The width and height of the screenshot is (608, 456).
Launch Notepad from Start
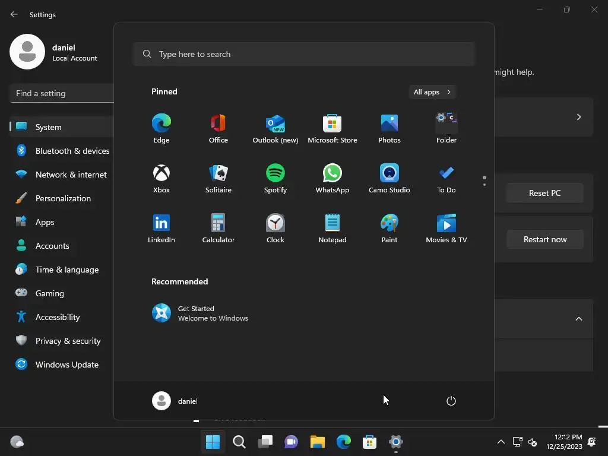pyautogui.click(x=332, y=229)
